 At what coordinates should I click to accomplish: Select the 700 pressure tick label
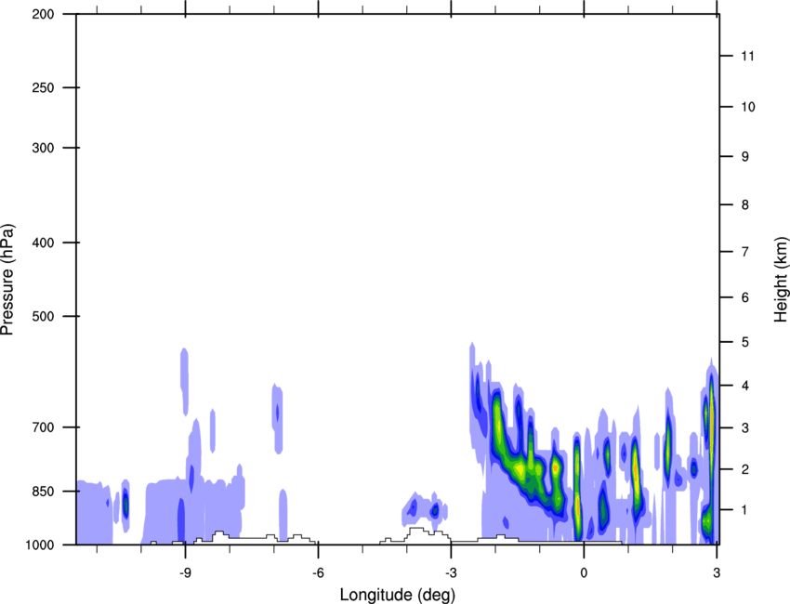(x=44, y=427)
